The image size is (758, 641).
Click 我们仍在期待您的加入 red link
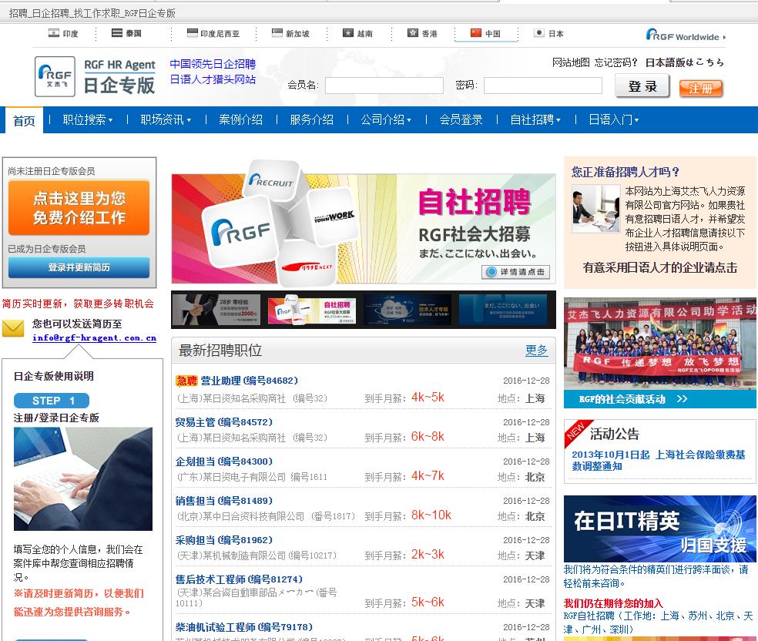click(x=613, y=602)
